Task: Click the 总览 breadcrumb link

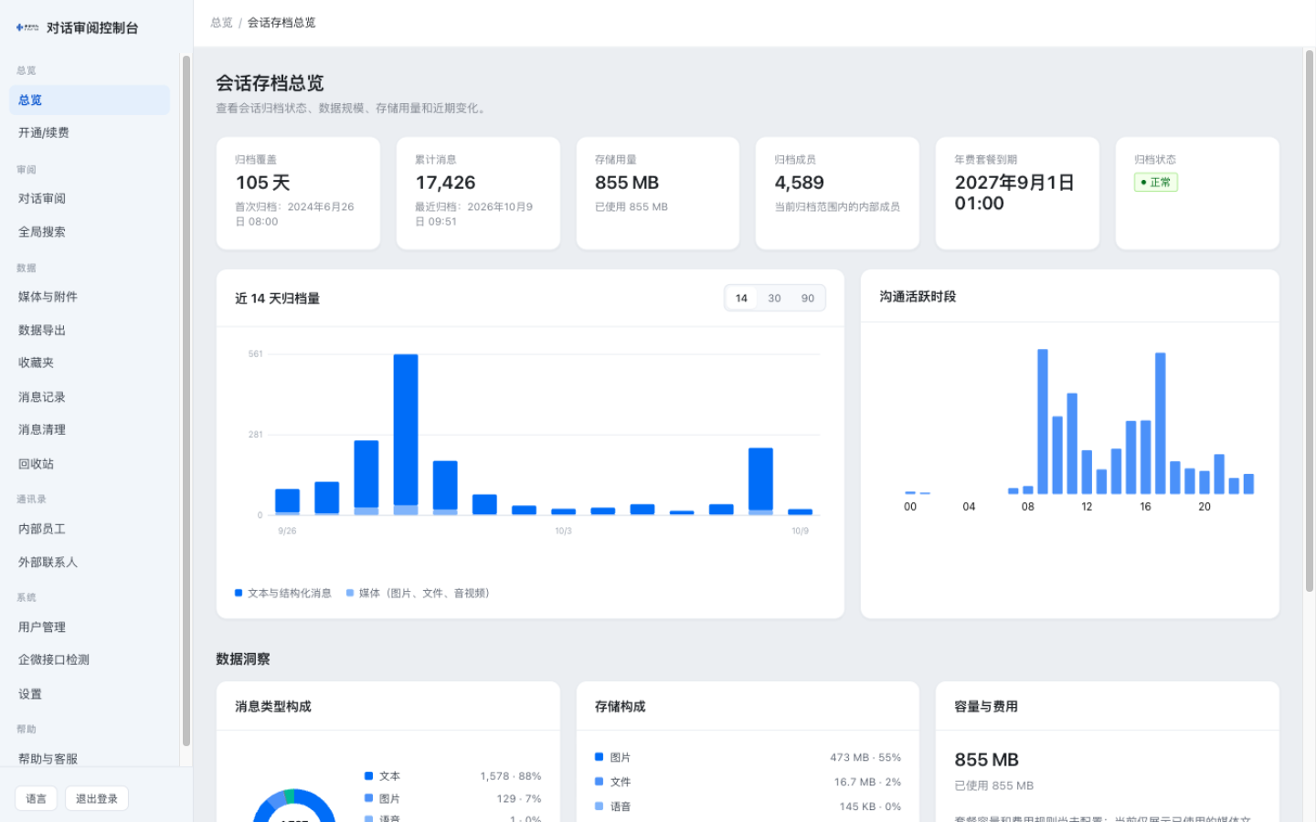Action: pos(222,23)
